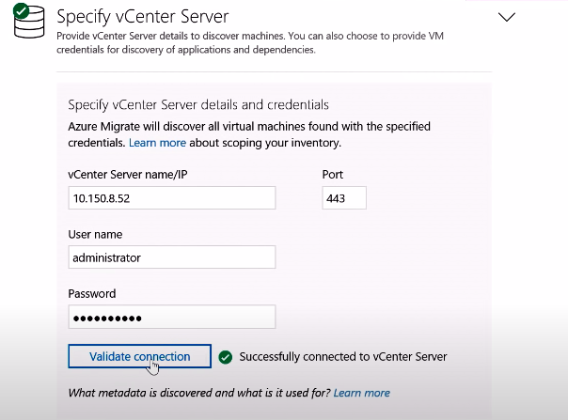This screenshot has height=420, width=568.
Task: Open Learn more about scoping inventory
Action: 157,143
